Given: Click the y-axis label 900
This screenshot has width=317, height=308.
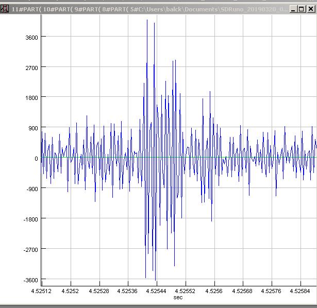Looking at the screenshot, I should pyautogui.click(x=33, y=128).
